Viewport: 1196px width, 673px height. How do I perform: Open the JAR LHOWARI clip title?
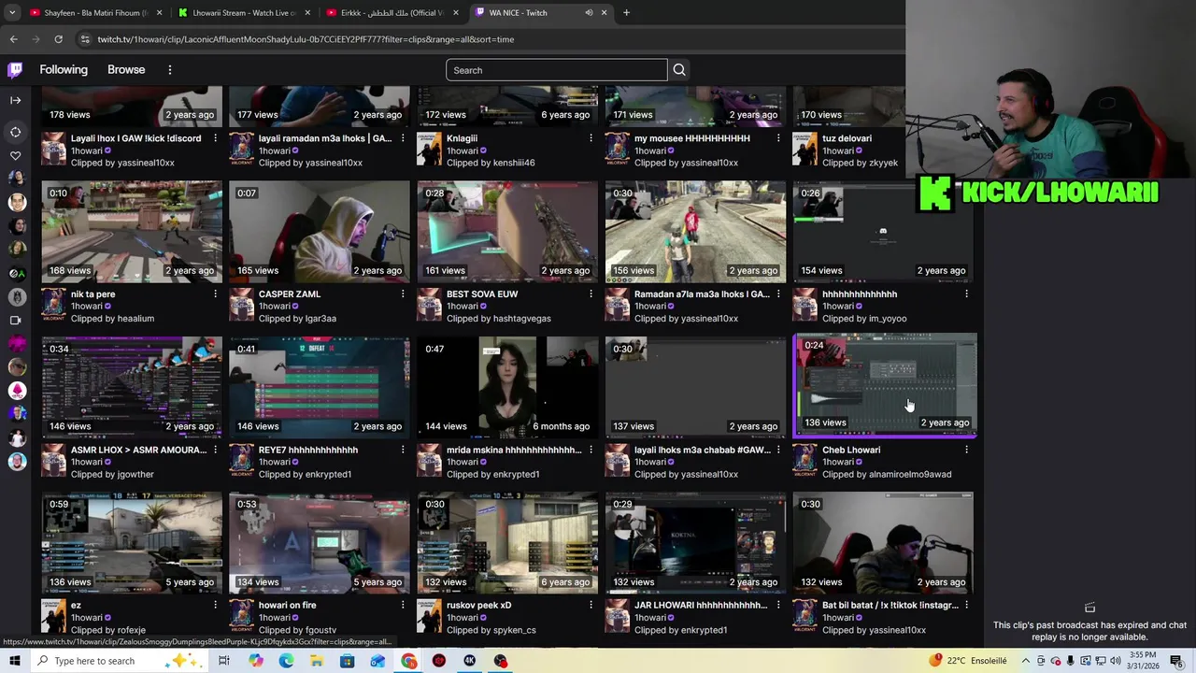(701, 606)
